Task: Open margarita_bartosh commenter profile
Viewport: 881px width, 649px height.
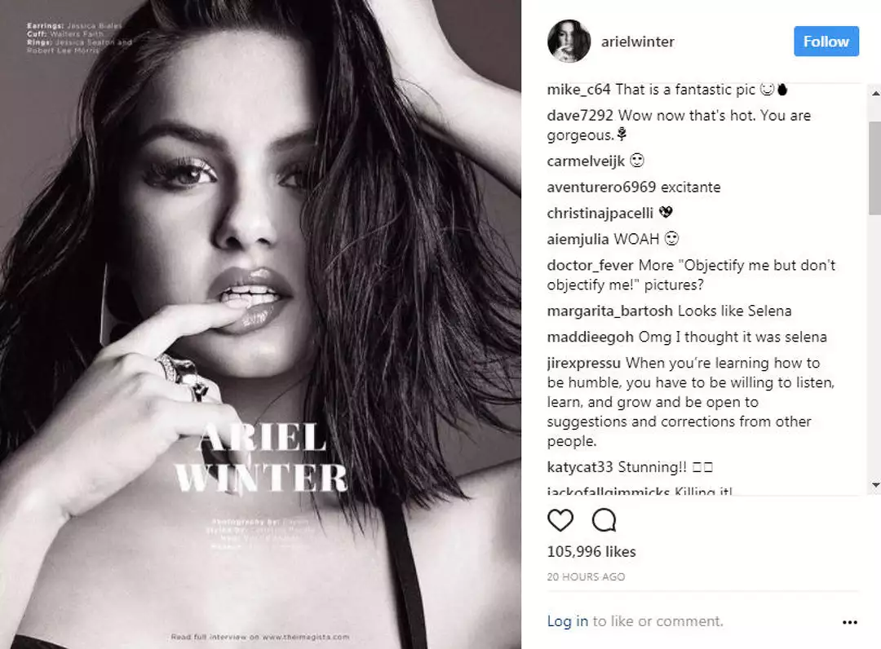Action: [x=610, y=311]
